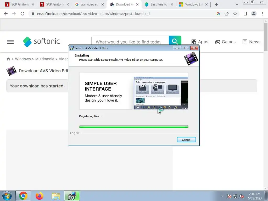Go back in Chrome
Viewport: 268px width, 201px height.
click(6, 14)
